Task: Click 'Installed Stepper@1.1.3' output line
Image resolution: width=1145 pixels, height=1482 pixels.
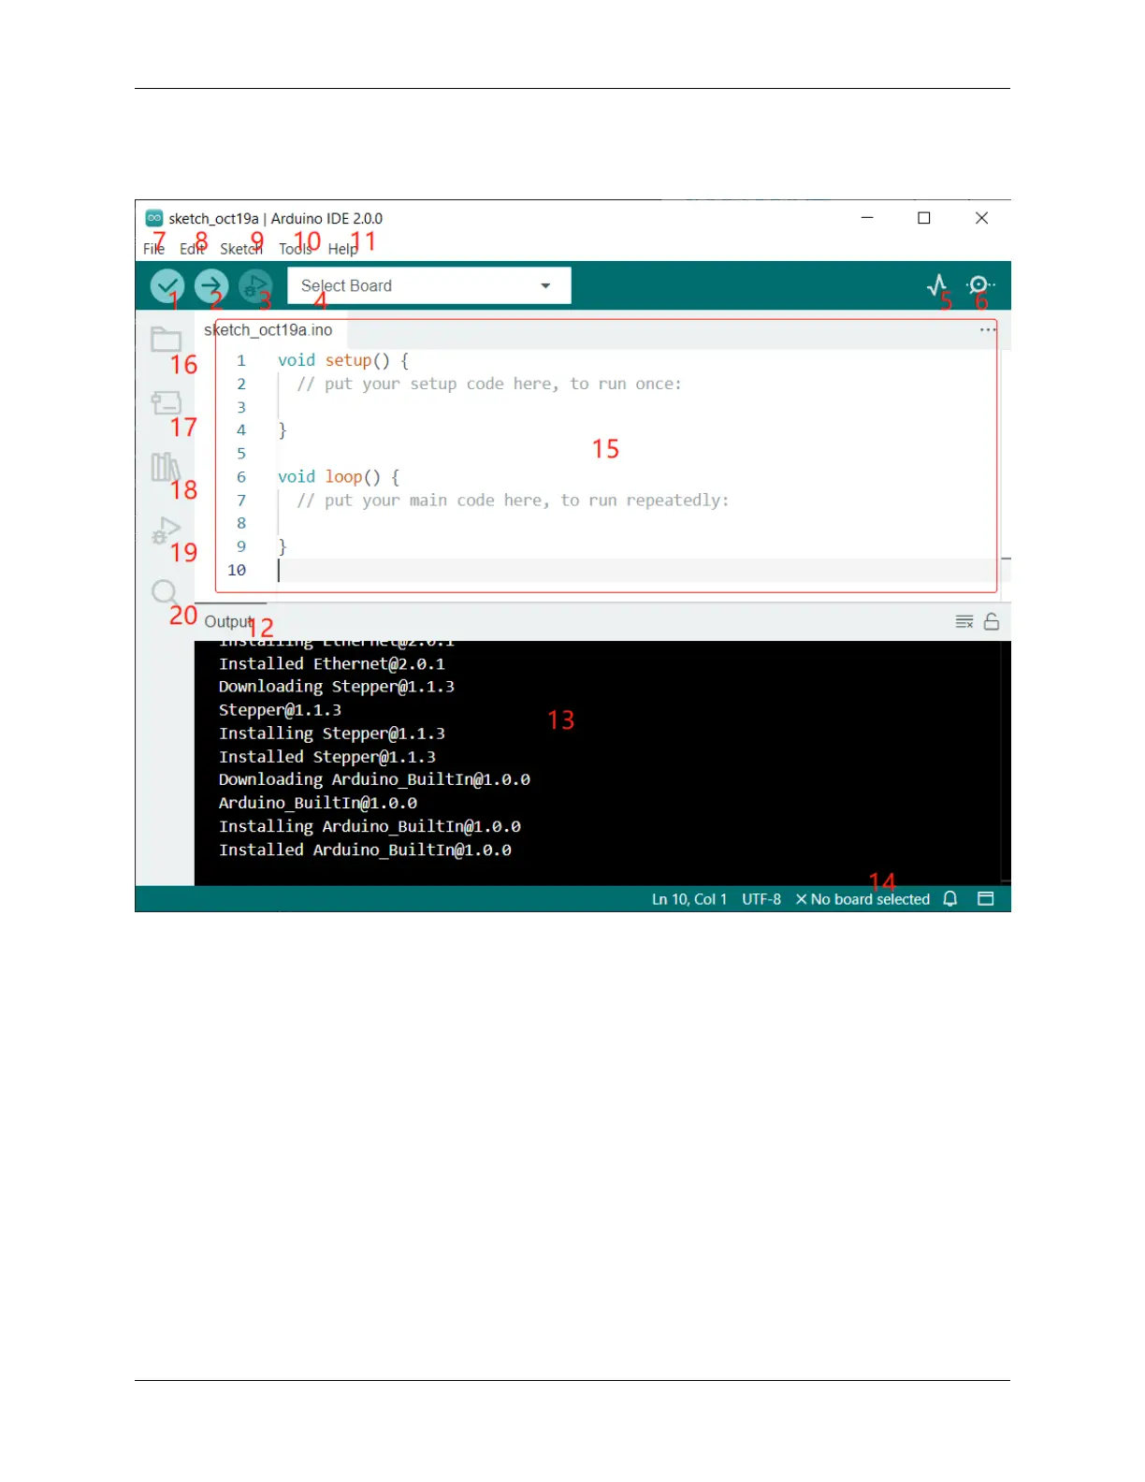Action: coord(327,757)
